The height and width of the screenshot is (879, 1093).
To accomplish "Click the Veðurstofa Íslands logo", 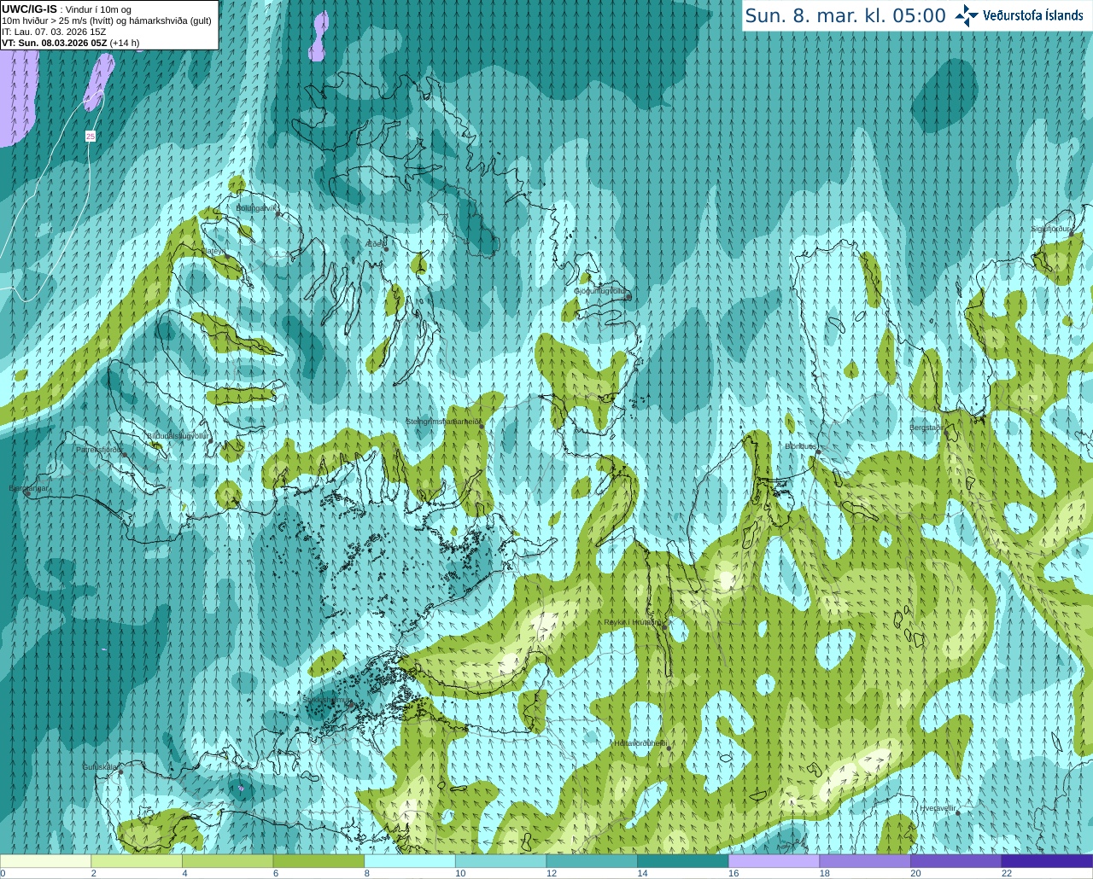I will tap(1020, 15).
